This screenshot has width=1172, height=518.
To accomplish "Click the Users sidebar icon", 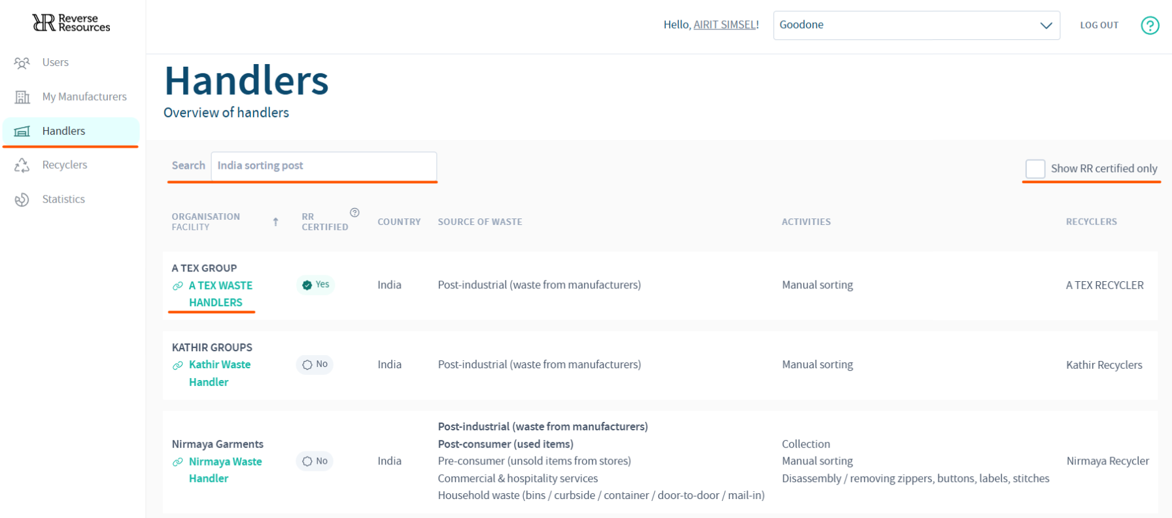I will coord(22,63).
